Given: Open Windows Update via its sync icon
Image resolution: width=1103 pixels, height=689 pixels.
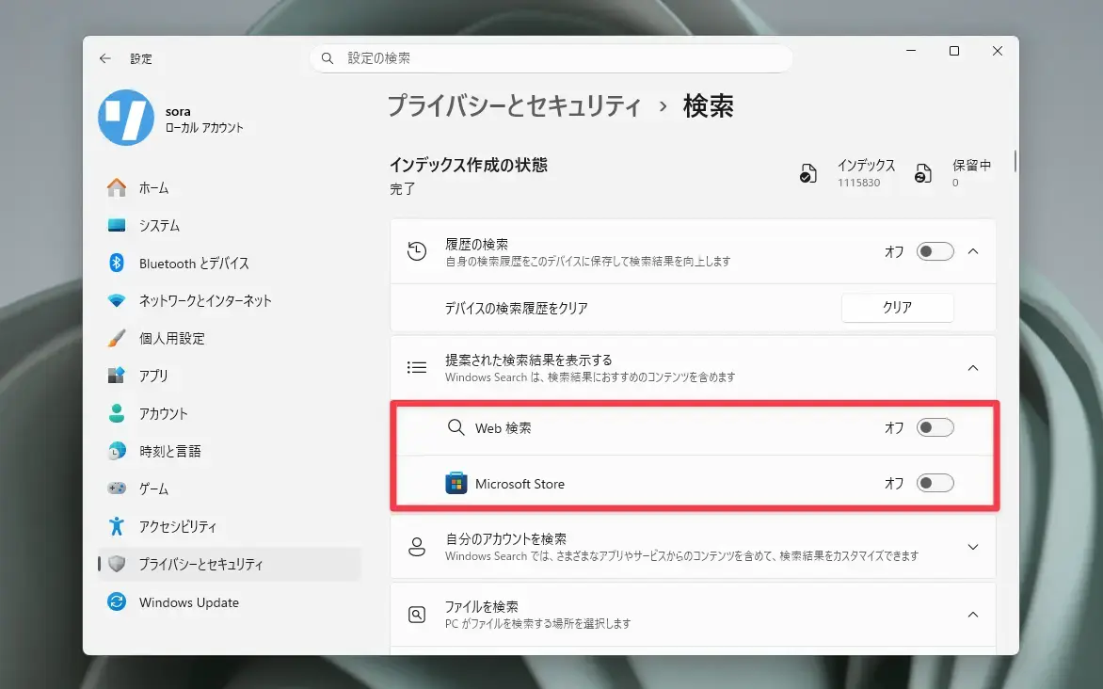Looking at the screenshot, I should 117,601.
